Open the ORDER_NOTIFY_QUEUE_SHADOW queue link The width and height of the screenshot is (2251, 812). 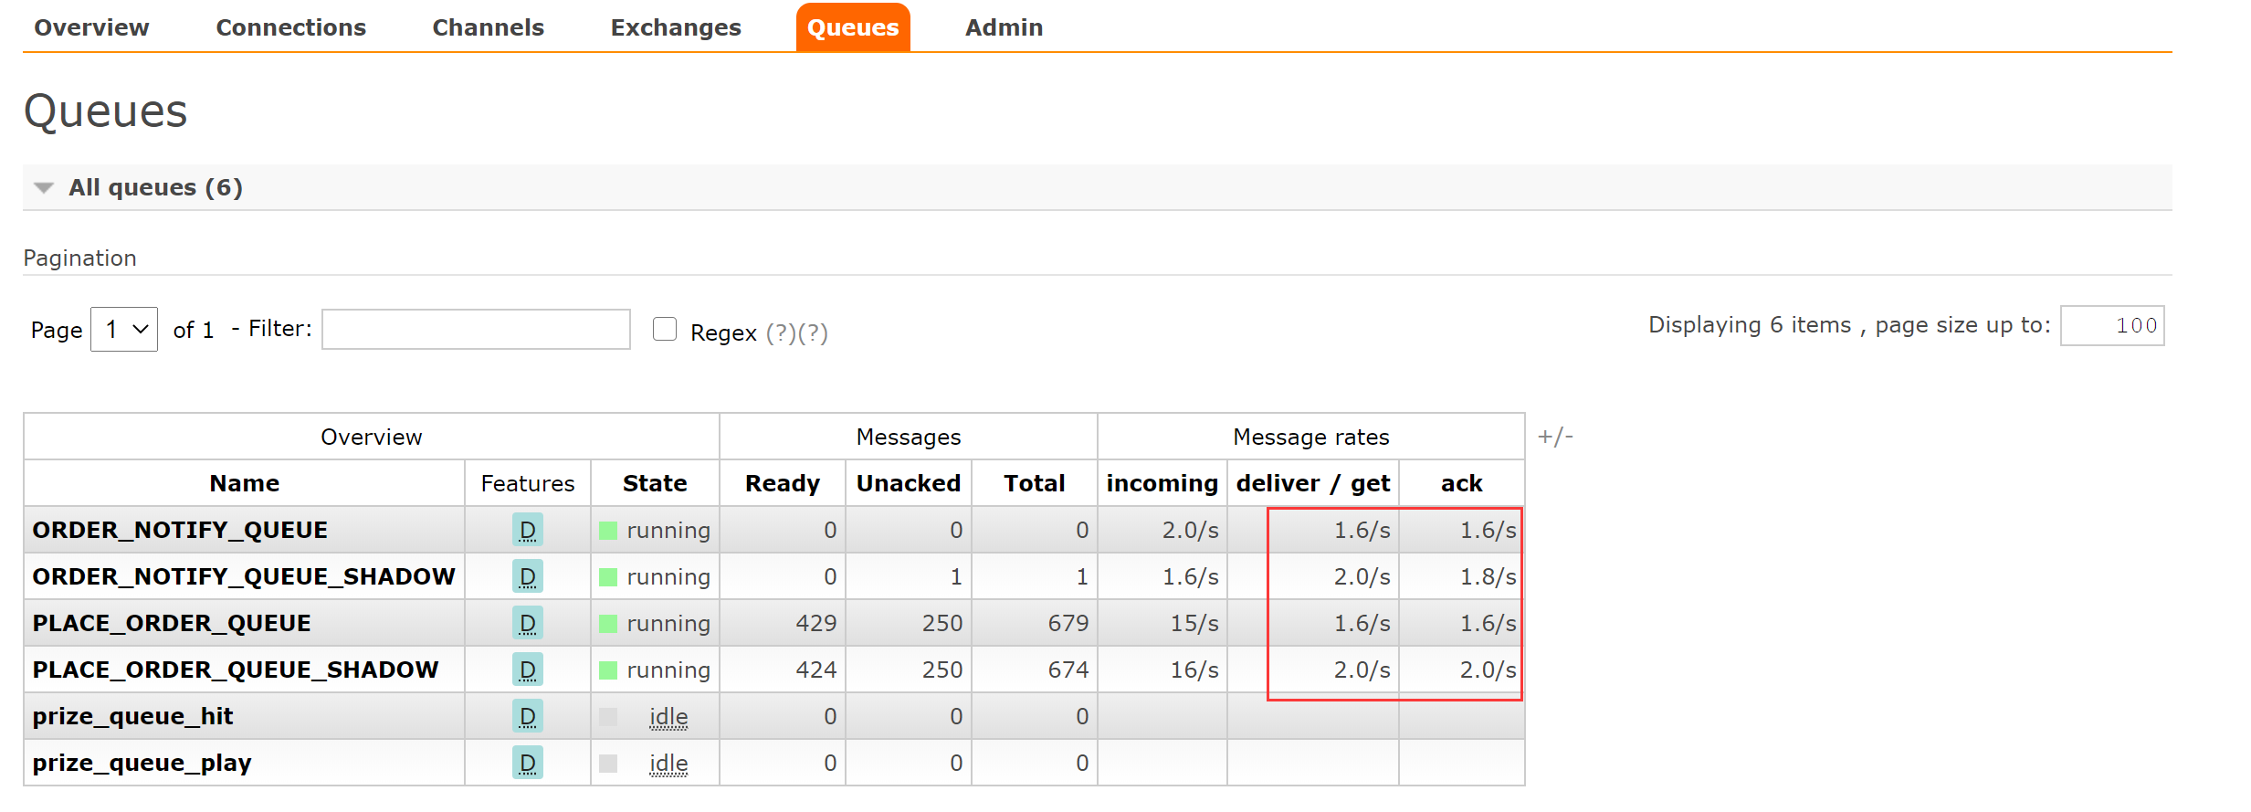point(244,576)
